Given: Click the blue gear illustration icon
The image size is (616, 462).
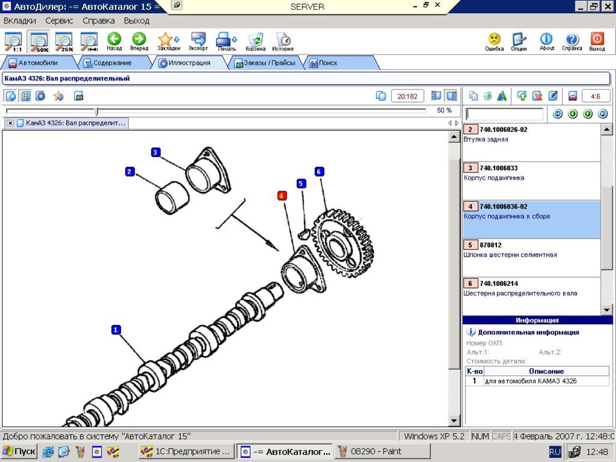Looking at the screenshot, I should pos(40,96).
